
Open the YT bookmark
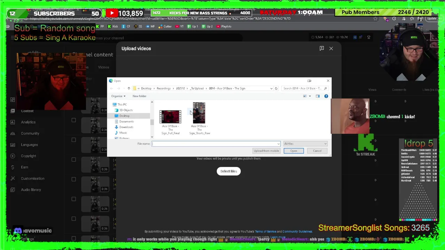pyautogui.click(x=180, y=26)
